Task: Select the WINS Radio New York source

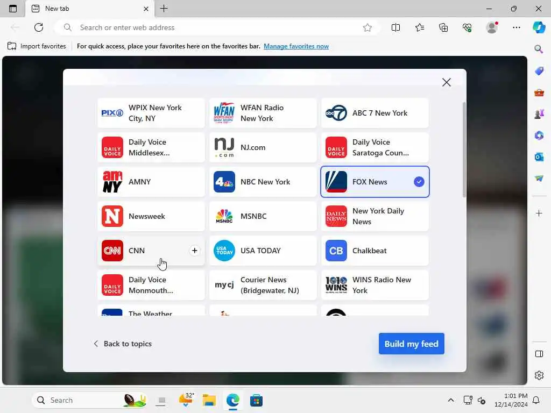Action: click(375, 285)
